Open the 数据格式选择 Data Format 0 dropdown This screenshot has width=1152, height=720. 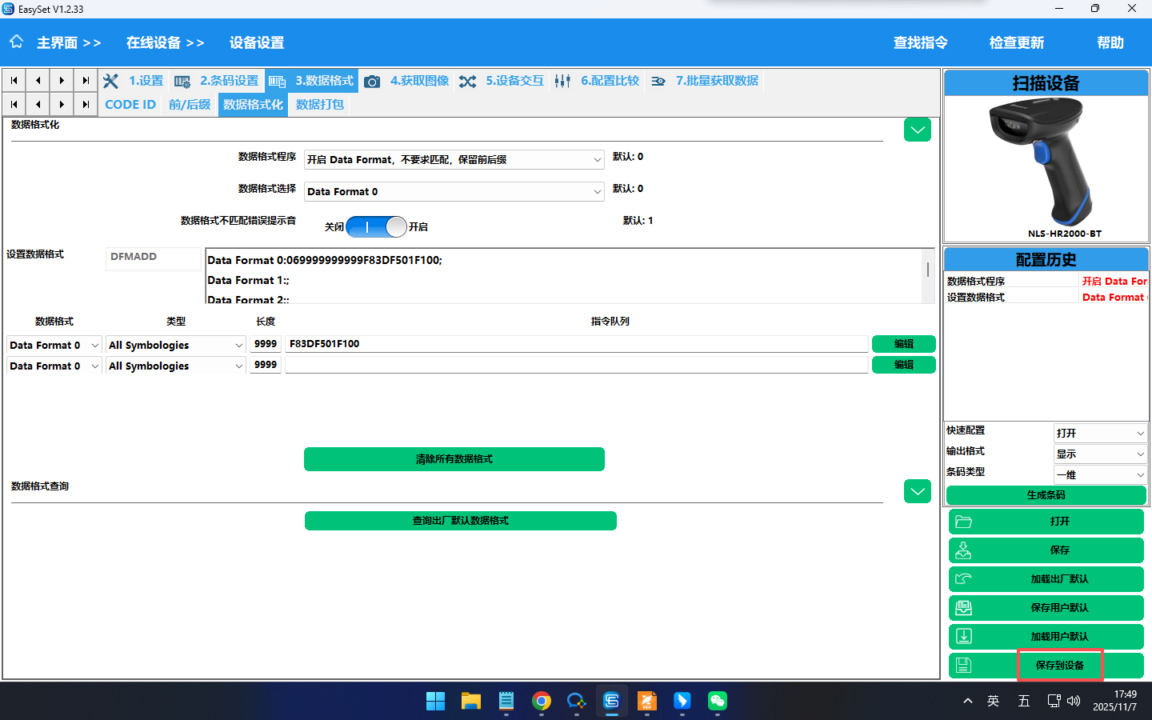(x=454, y=192)
